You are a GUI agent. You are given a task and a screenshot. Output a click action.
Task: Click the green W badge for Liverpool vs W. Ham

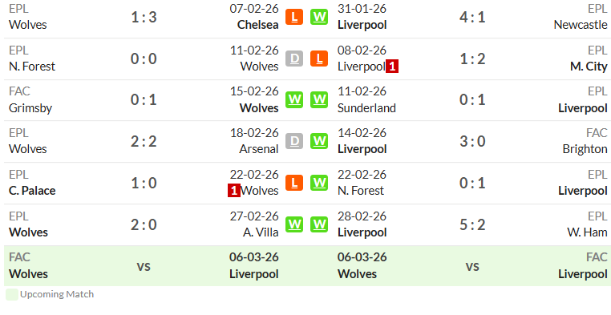(x=319, y=224)
